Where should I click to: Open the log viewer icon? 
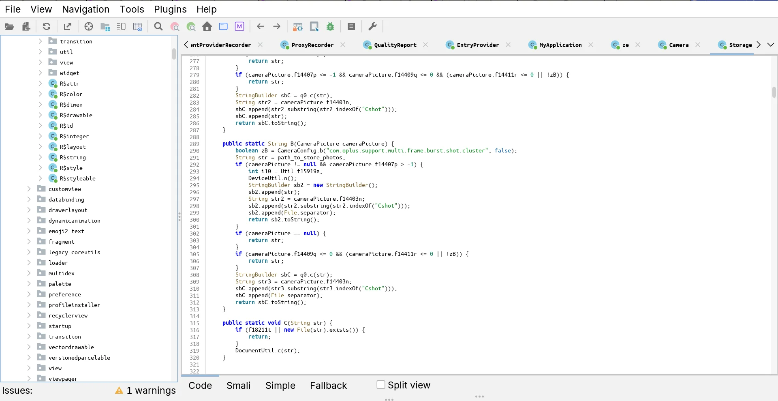(x=351, y=26)
